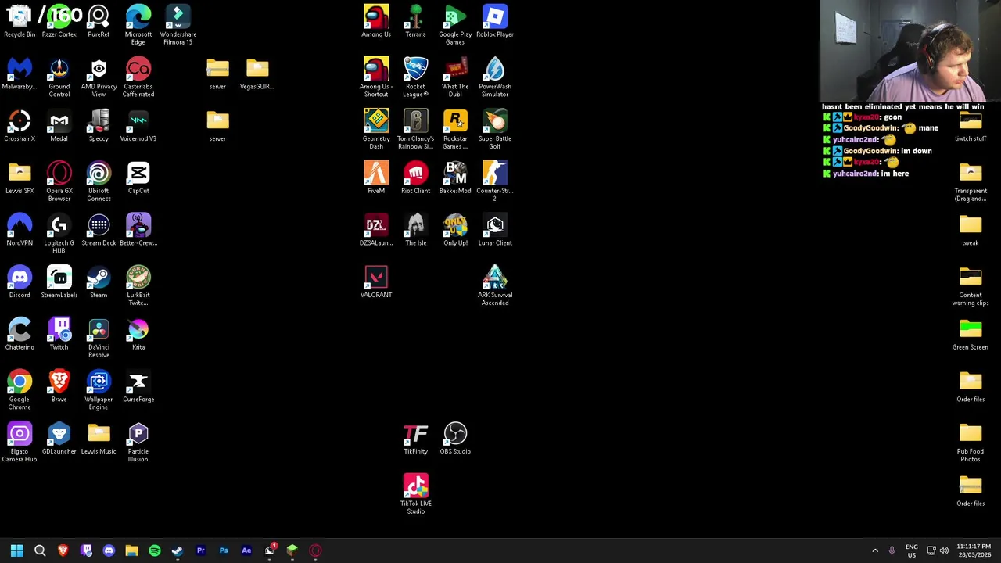Screen dimensions: 1001x563
Task: Launch DaVinci Resolve from desktop
Action: (99, 339)
